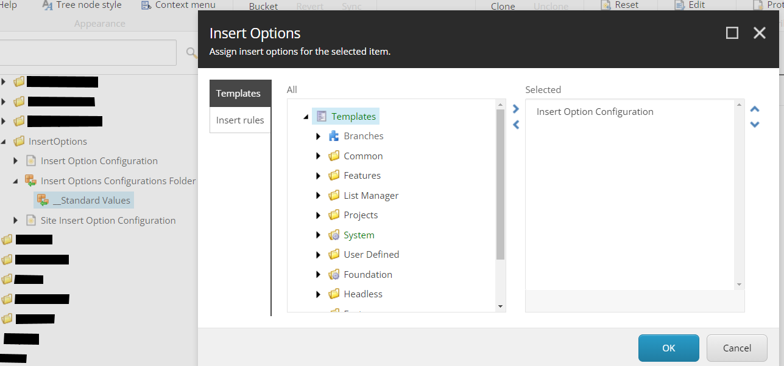Click the Templates root node icon
Viewport: 784px width, 366px height.
pyautogui.click(x=322, y=117)
